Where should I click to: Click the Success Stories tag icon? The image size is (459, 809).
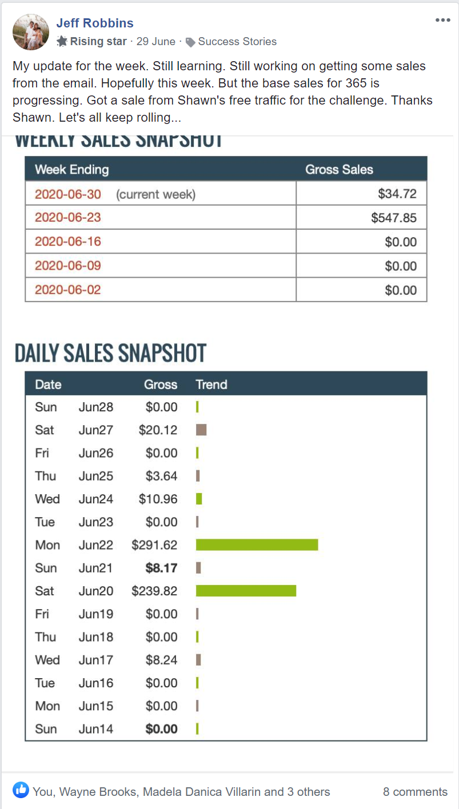tap(191, 42)
